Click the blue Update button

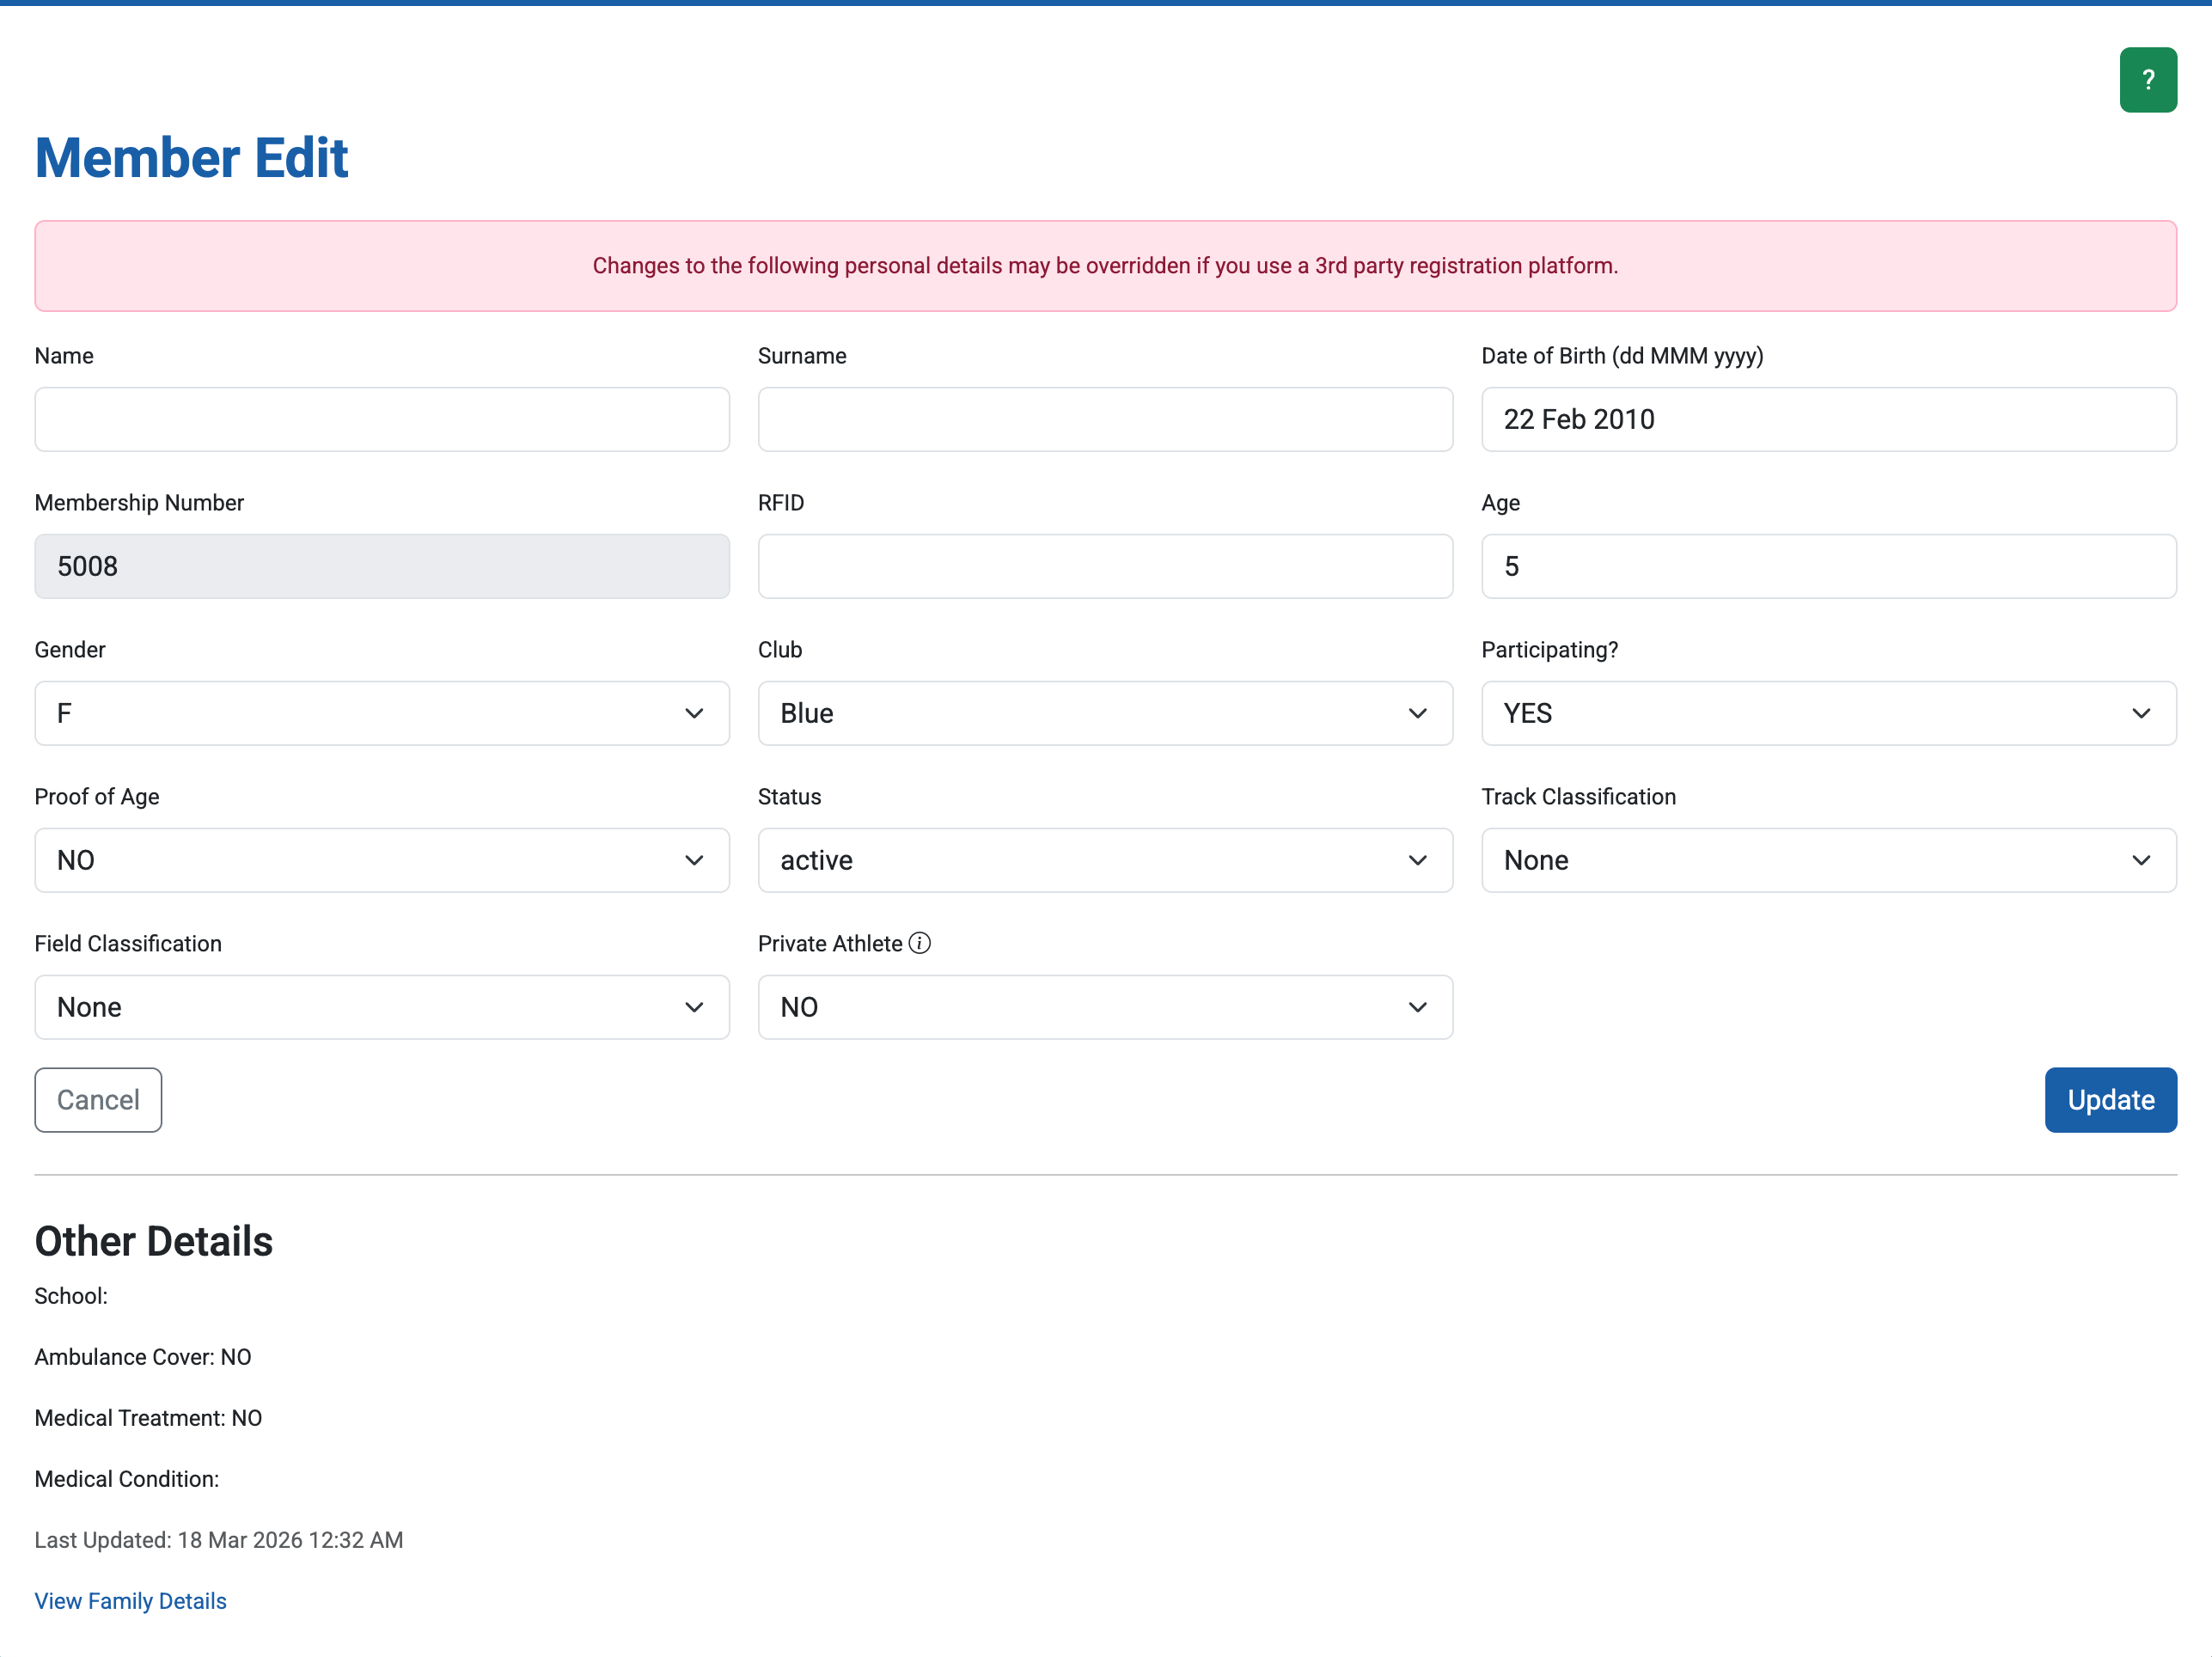(2110, 1100)
